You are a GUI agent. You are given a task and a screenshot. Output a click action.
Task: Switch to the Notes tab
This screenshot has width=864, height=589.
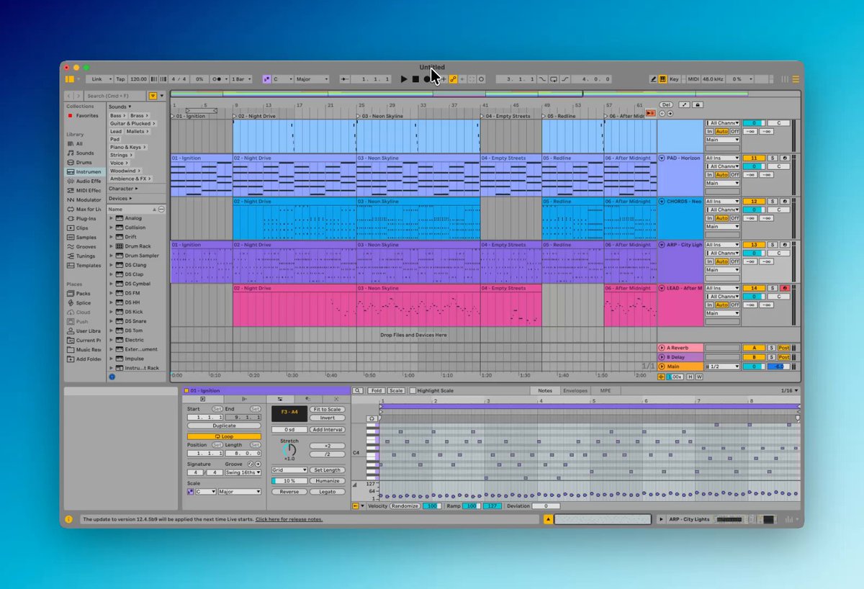(545, 391)
